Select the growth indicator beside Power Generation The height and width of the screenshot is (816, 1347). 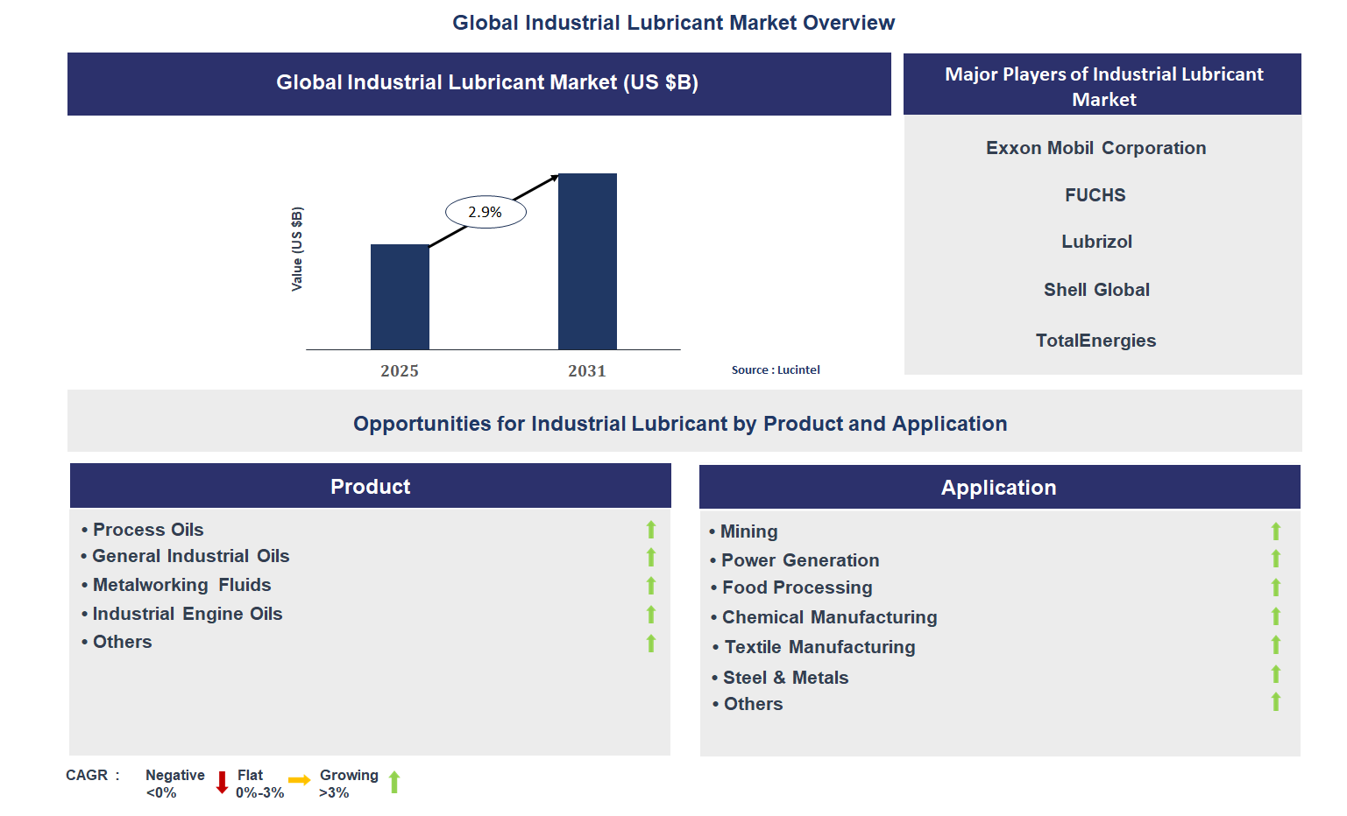1276,559
